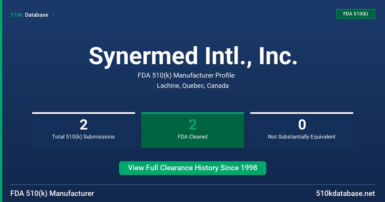The image size is (385, 202).
Task: Click the FDA 510(k) badge
Action: 355,14
